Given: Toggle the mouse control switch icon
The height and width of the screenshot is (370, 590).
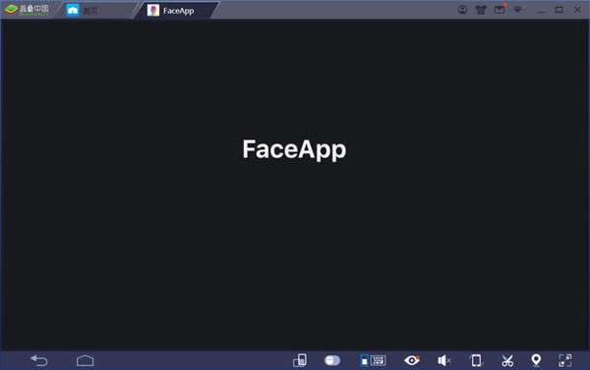Looking at the screenshot, I should click(332, 360).
